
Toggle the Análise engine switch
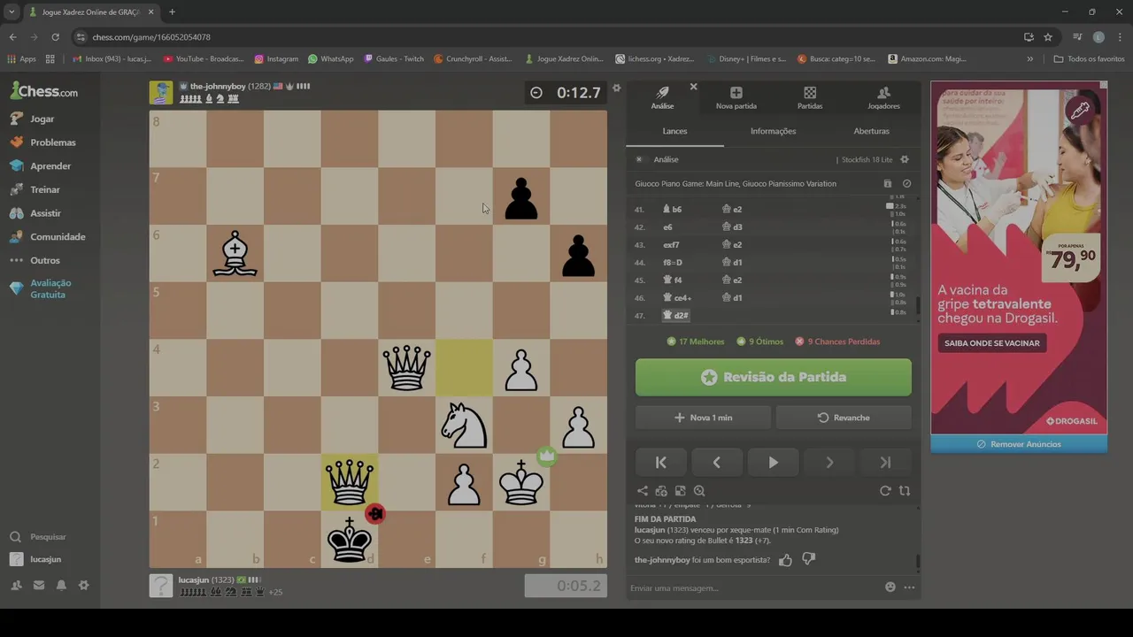(x=639, y=159)
